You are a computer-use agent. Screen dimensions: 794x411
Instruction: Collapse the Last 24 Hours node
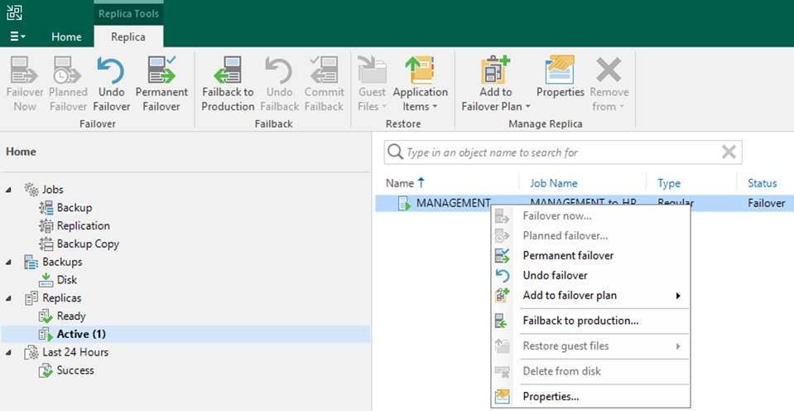point(8,352)
